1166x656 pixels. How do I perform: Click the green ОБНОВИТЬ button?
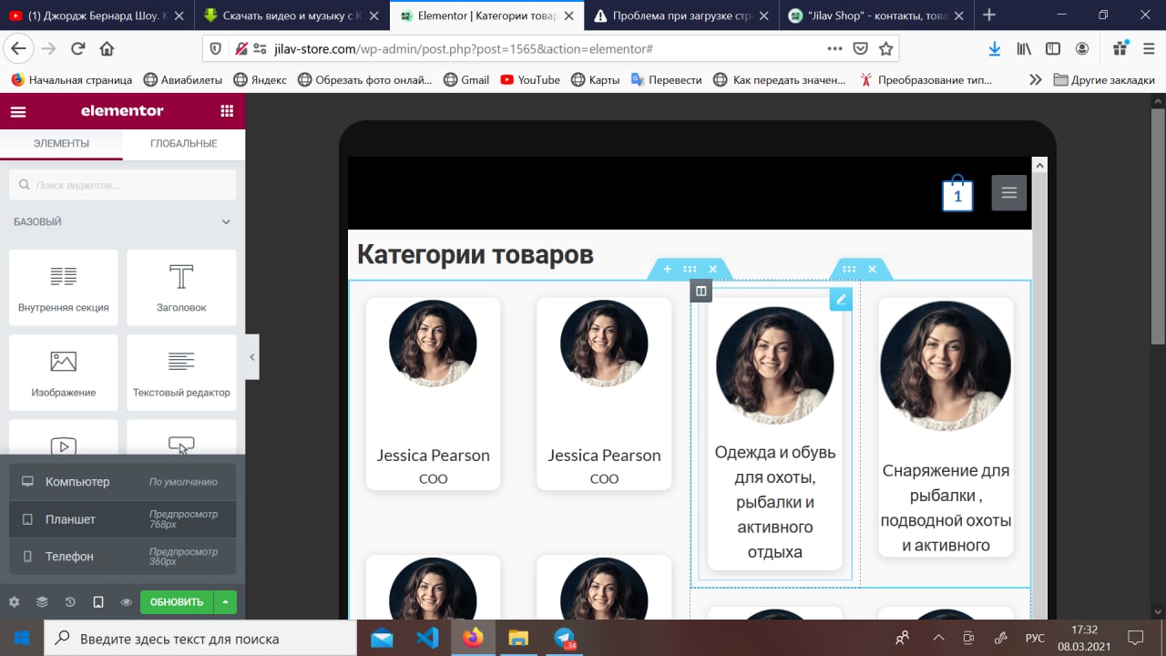click(177, 602)
